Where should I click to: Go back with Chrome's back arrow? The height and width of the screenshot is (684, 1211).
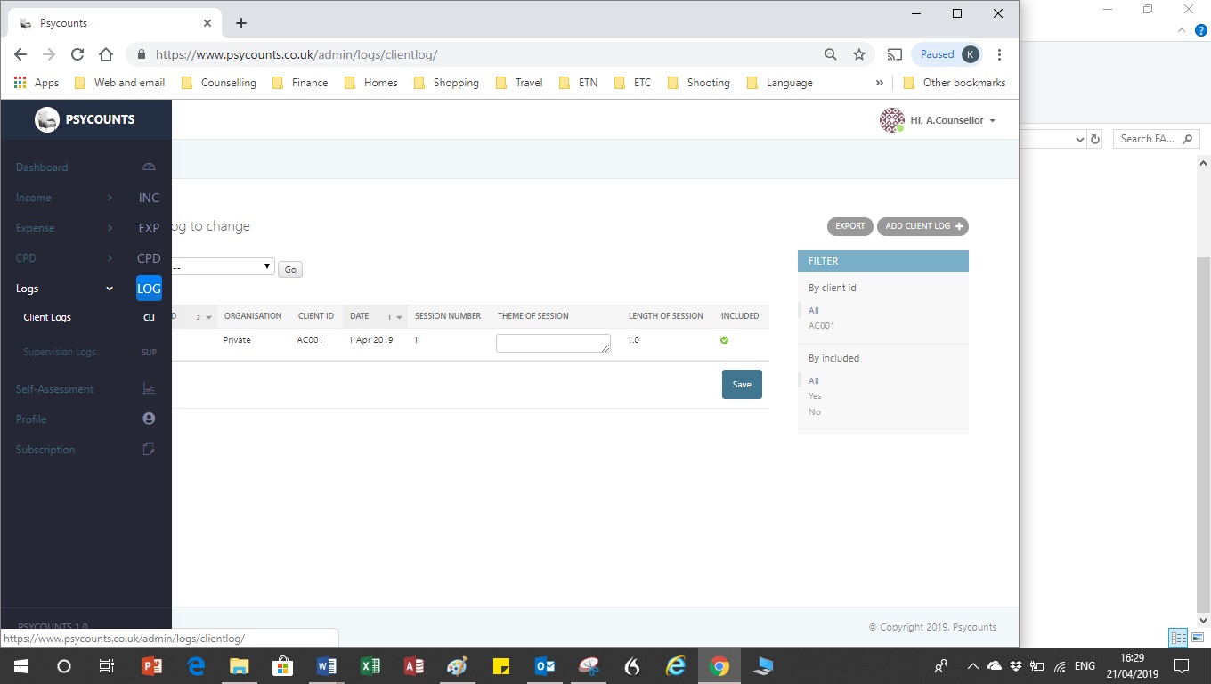pyautogui.click(x=20, y=54)
